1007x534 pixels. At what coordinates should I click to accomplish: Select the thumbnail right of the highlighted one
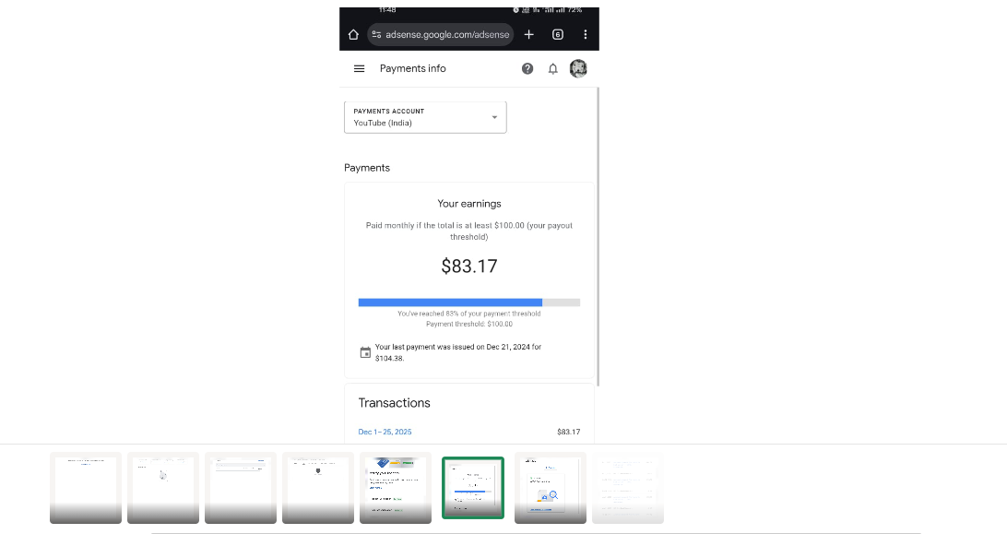[551, 488]
